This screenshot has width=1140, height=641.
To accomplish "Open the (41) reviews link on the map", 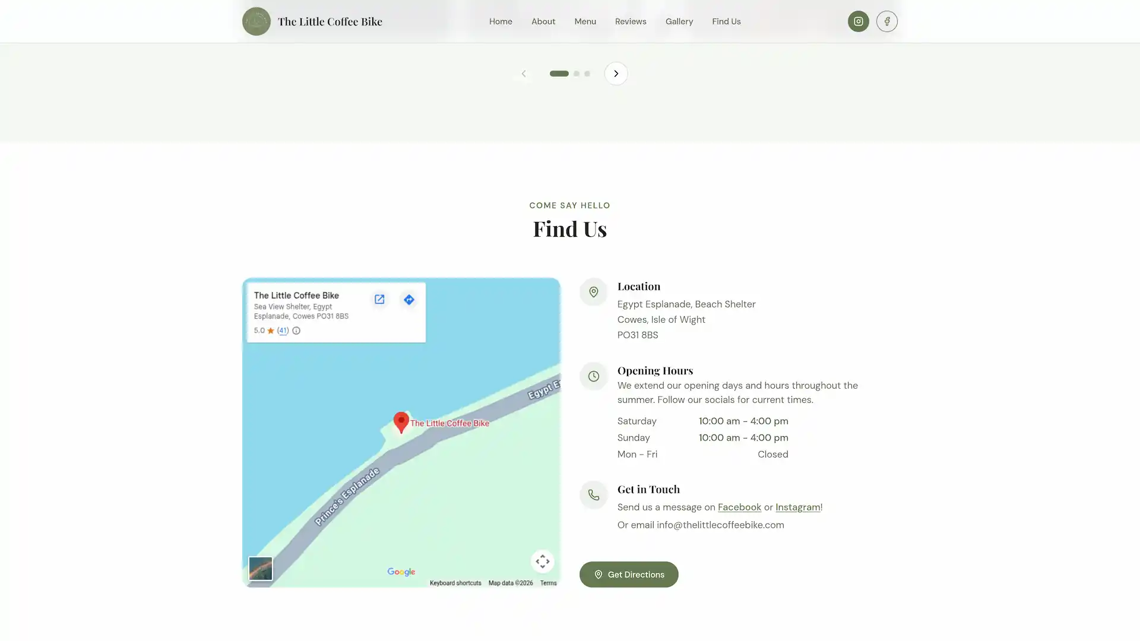I will pos(283,331).
